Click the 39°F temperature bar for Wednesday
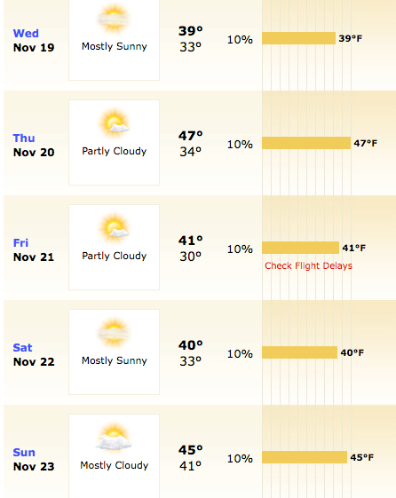This screenshot has height=498, width=396. pos(299,38)
